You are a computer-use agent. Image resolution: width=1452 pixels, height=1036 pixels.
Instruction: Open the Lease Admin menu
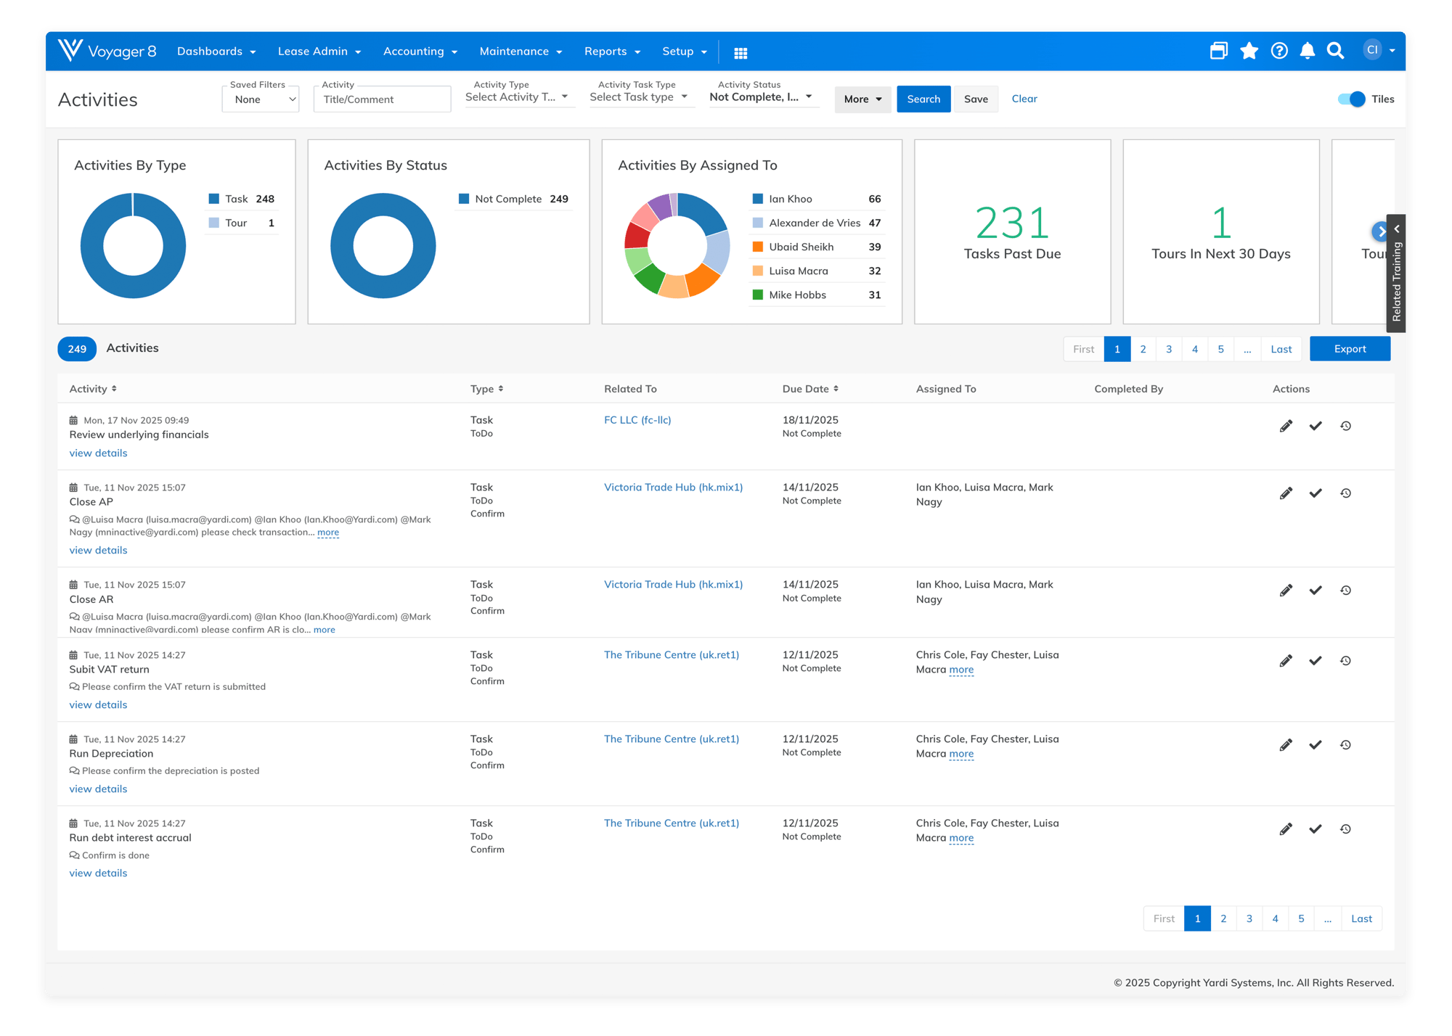(319, 52)
